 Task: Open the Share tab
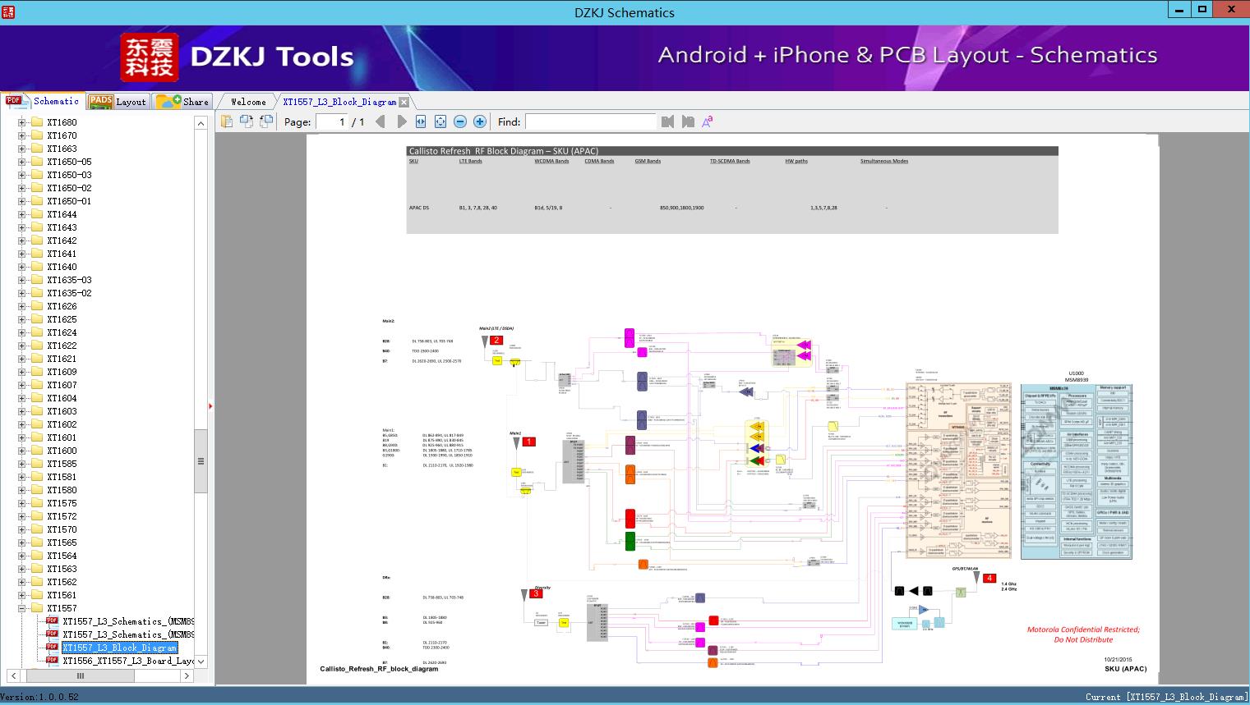coord(183,102)
